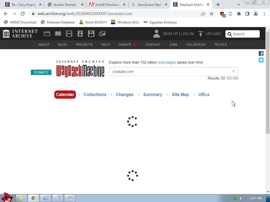Open the Bonzi BUDDY! bookmark
The image size is (270, 202).
point(93,22)
